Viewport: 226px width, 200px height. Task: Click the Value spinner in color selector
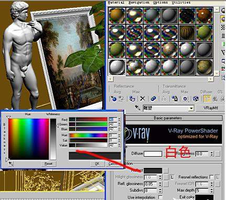[119, 145]
